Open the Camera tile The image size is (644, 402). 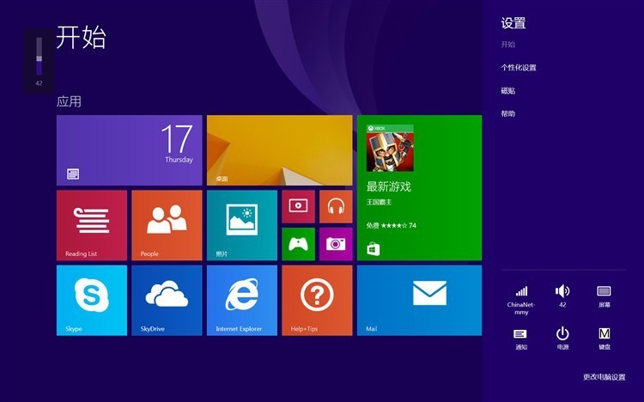(x=336, y=244)
